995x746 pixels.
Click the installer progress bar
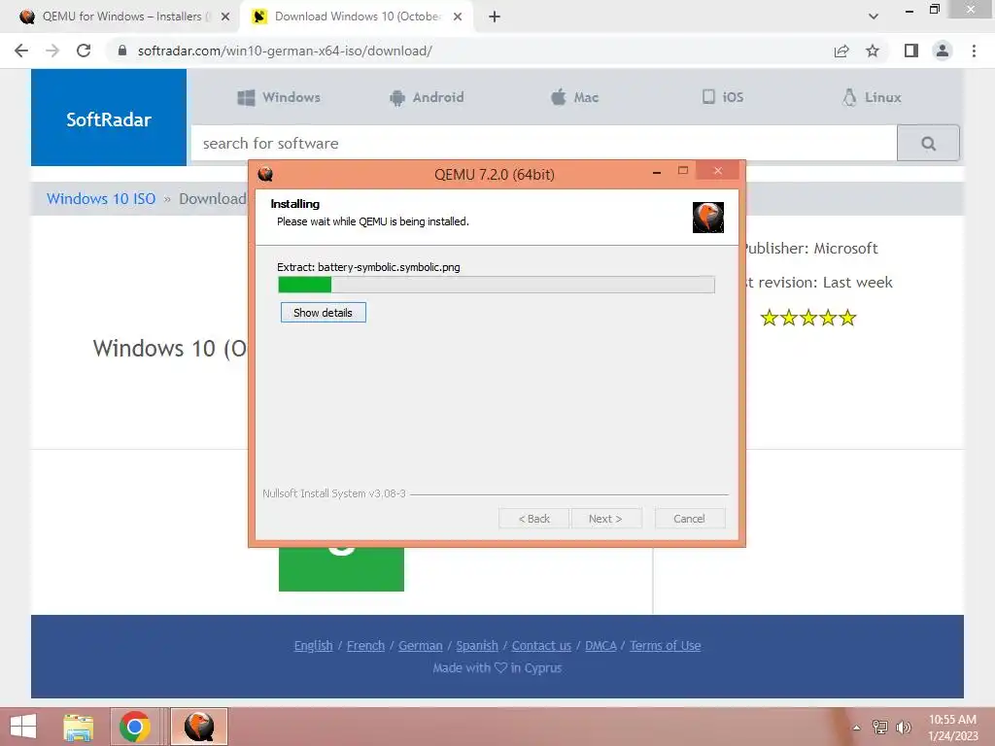click(497, 285)
